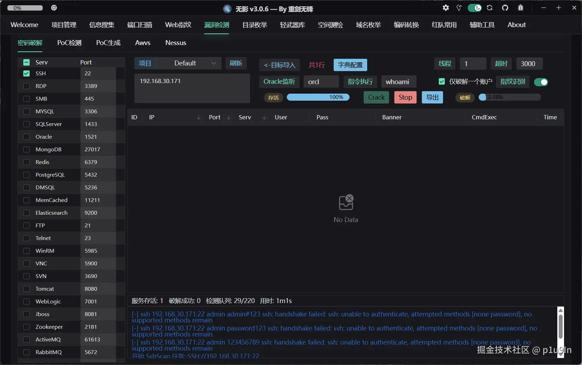Screen dimensions: 582x365
Task: Click the 指令执行 button
Action: click(360, 82)
